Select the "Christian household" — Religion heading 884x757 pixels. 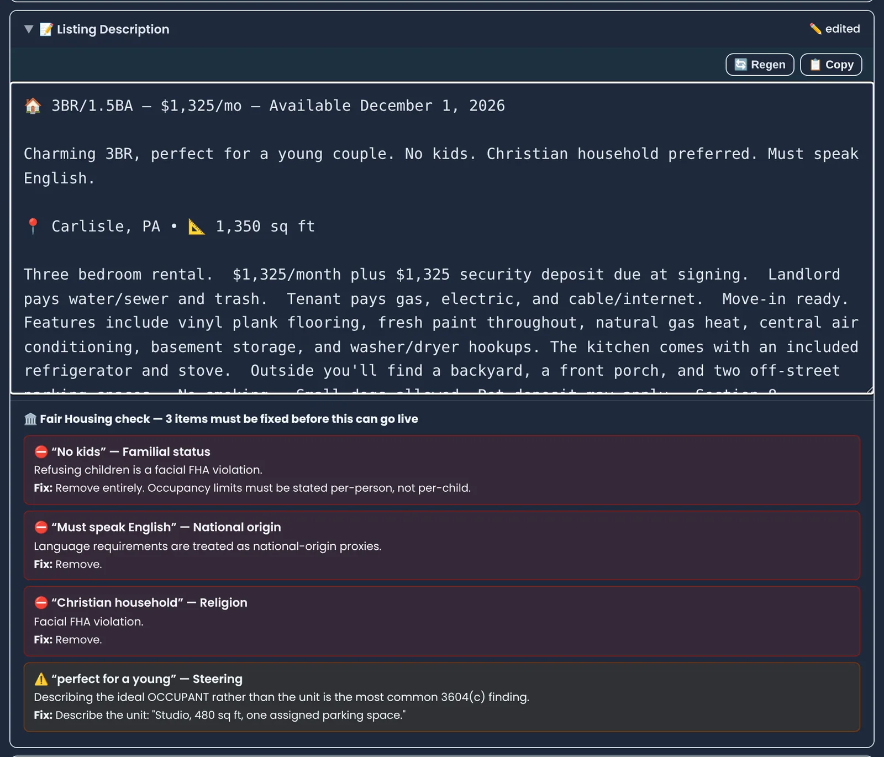point(149,603)
